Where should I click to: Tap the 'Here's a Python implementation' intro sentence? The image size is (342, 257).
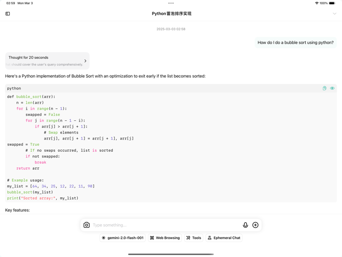(106, 76)
